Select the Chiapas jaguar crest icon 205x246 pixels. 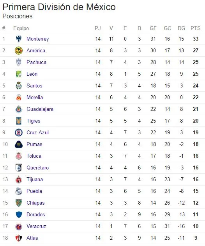(19, 203)
